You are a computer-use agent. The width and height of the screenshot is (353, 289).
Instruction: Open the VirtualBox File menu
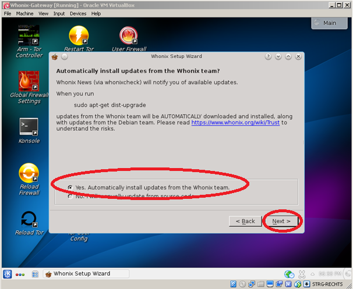tap(8, 14)
